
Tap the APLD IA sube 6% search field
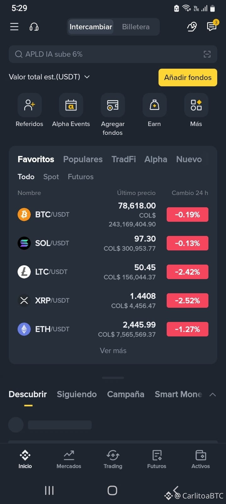[x=113, y=54]
